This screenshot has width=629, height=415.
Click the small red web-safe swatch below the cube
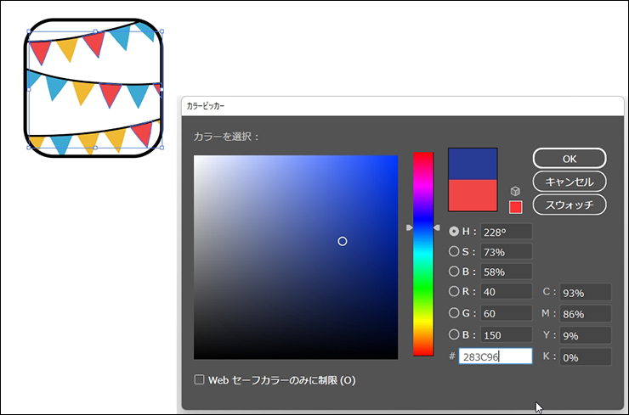pos(515,207)
